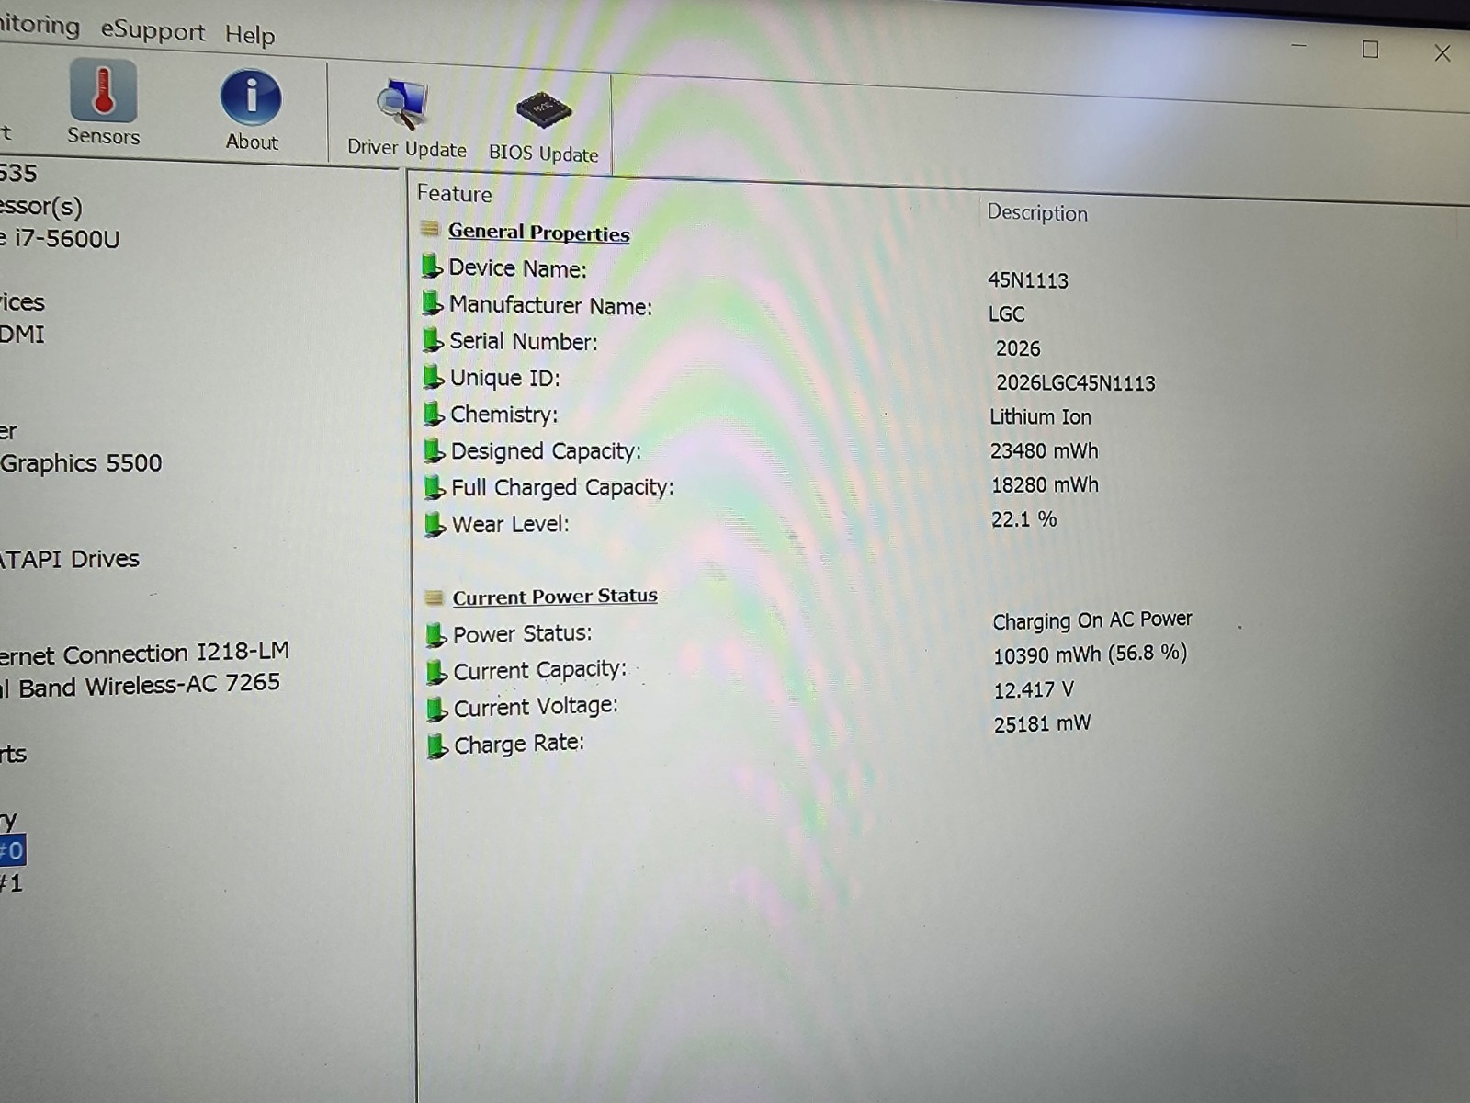Select the Unique ID row label
The height and width of the screenshot is (1103, 1470).
coord(504,378)
